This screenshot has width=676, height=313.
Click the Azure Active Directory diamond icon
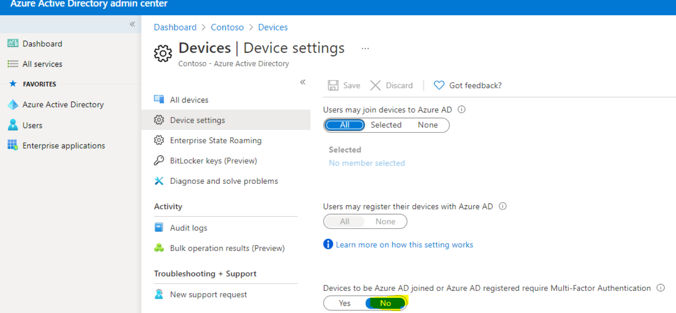point(13,104)
